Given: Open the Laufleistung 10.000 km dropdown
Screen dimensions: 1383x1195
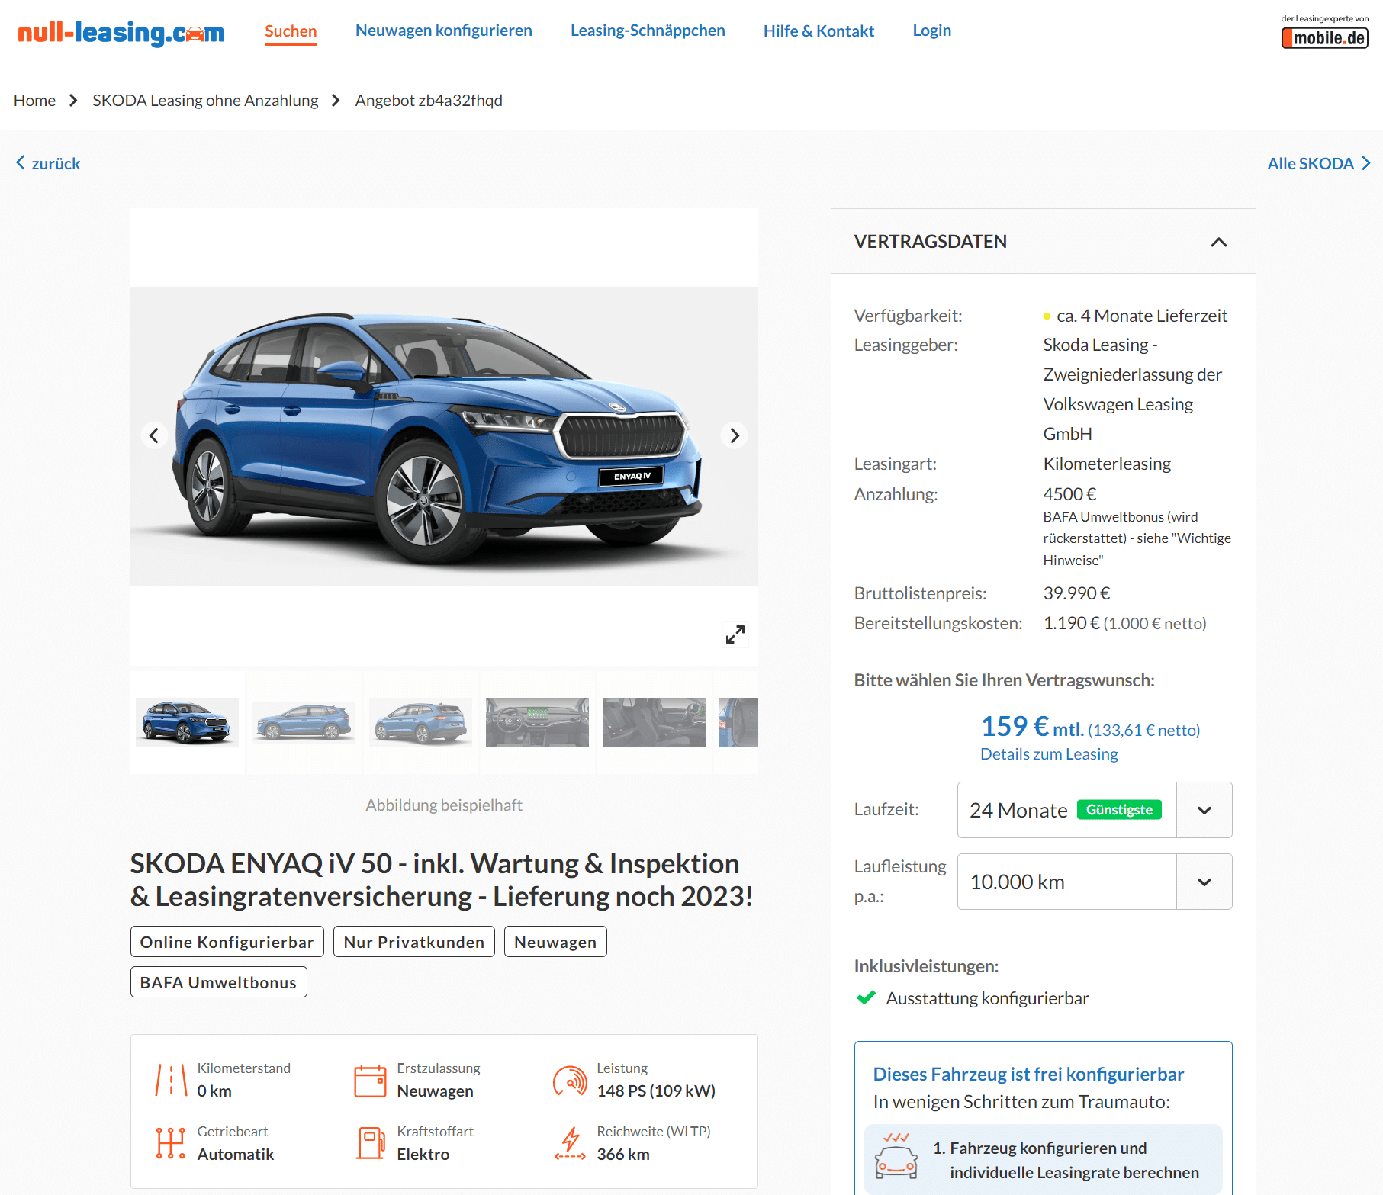Looking at the screenshot, I should point(1095,882).
